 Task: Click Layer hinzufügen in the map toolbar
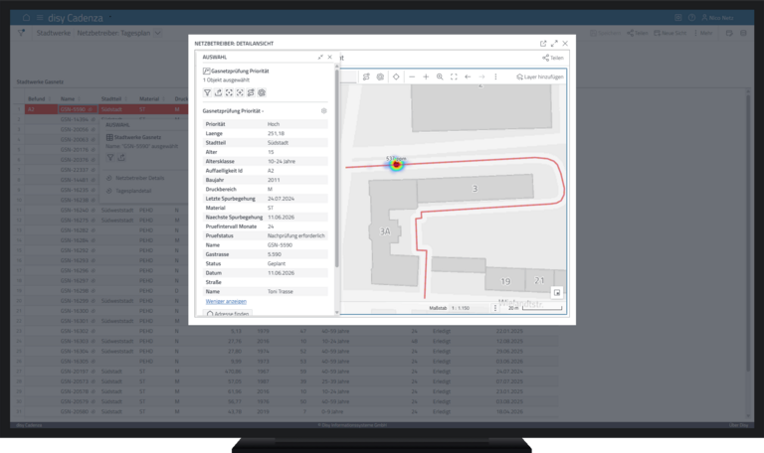click(x=540, y=76)
